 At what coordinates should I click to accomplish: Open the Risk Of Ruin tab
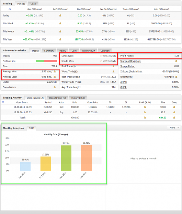[x=89, y=51]
